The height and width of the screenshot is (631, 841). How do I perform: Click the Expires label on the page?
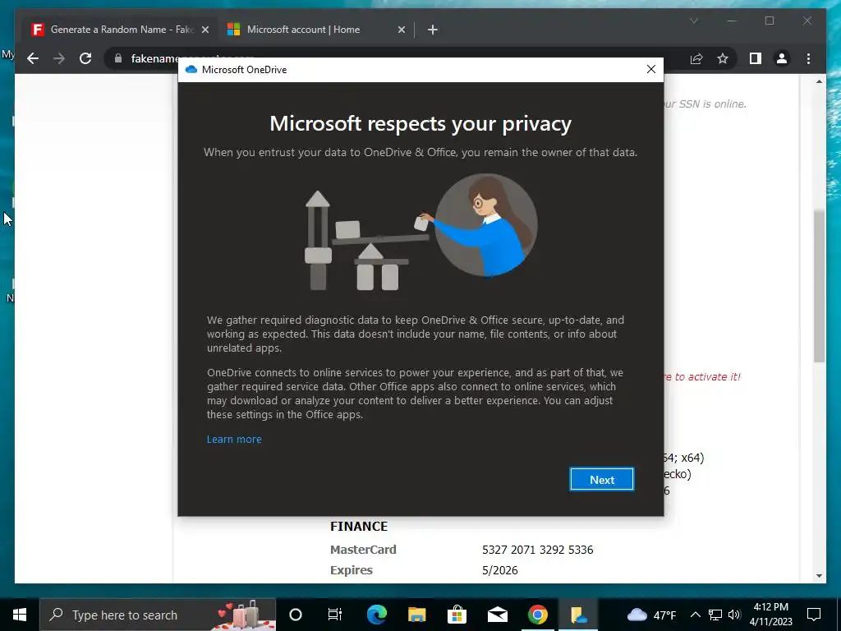coord(352,570)
